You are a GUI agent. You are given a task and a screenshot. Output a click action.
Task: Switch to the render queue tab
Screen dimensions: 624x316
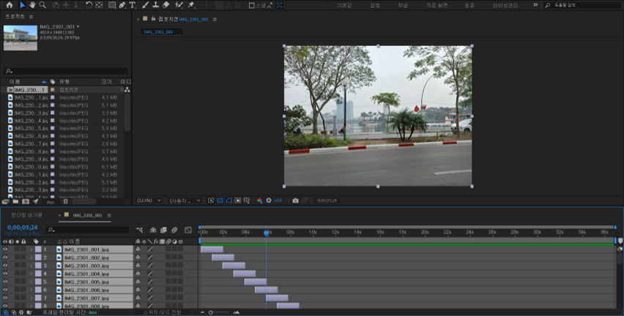[26, 215]
